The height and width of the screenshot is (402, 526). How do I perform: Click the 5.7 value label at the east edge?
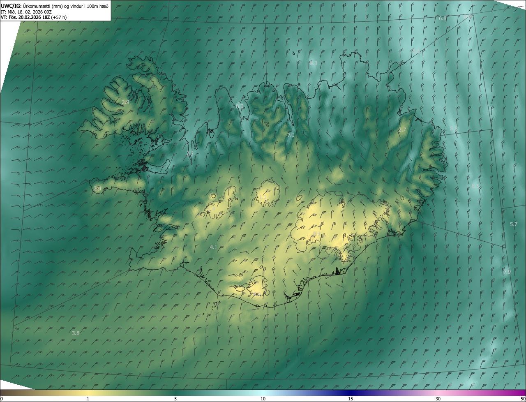click(513, 224)
